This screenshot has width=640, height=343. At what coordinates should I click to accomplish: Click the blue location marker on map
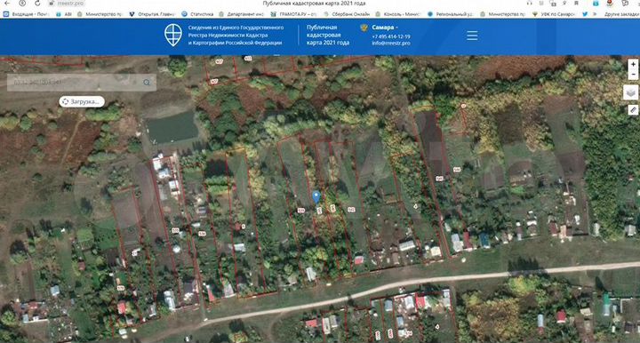tap(316, 197)
